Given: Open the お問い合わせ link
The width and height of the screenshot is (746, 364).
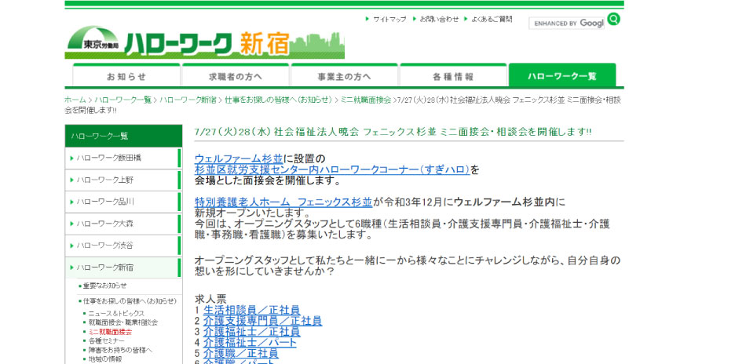Looking at the screenshot, I should click(439, 19).
